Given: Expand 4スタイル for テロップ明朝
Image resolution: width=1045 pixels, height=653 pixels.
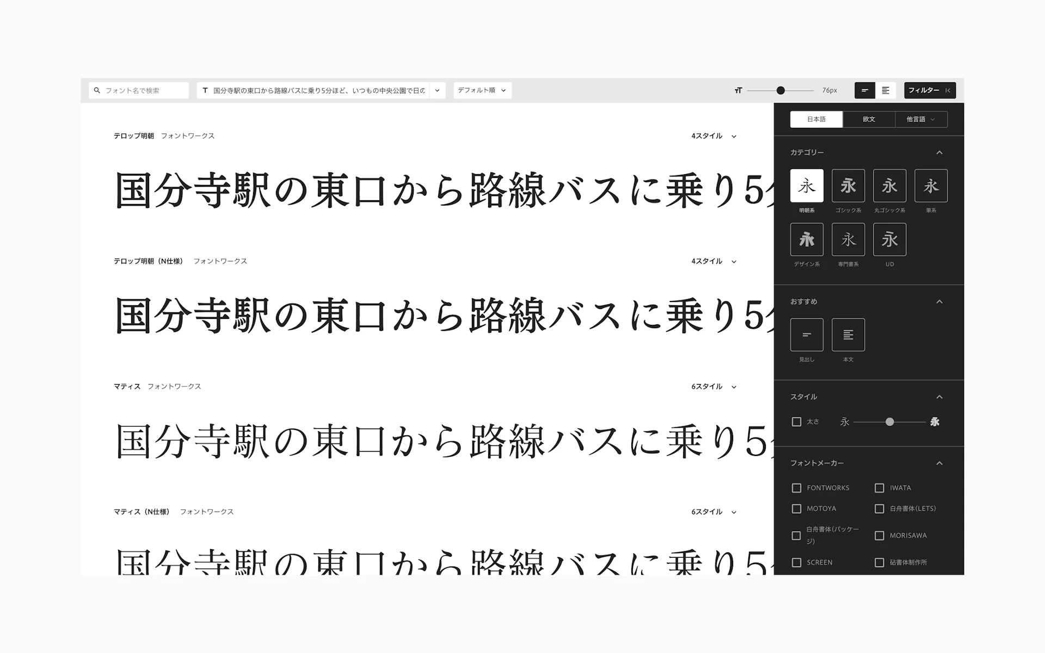Looking at the screenshot, I should pos(714,136).
